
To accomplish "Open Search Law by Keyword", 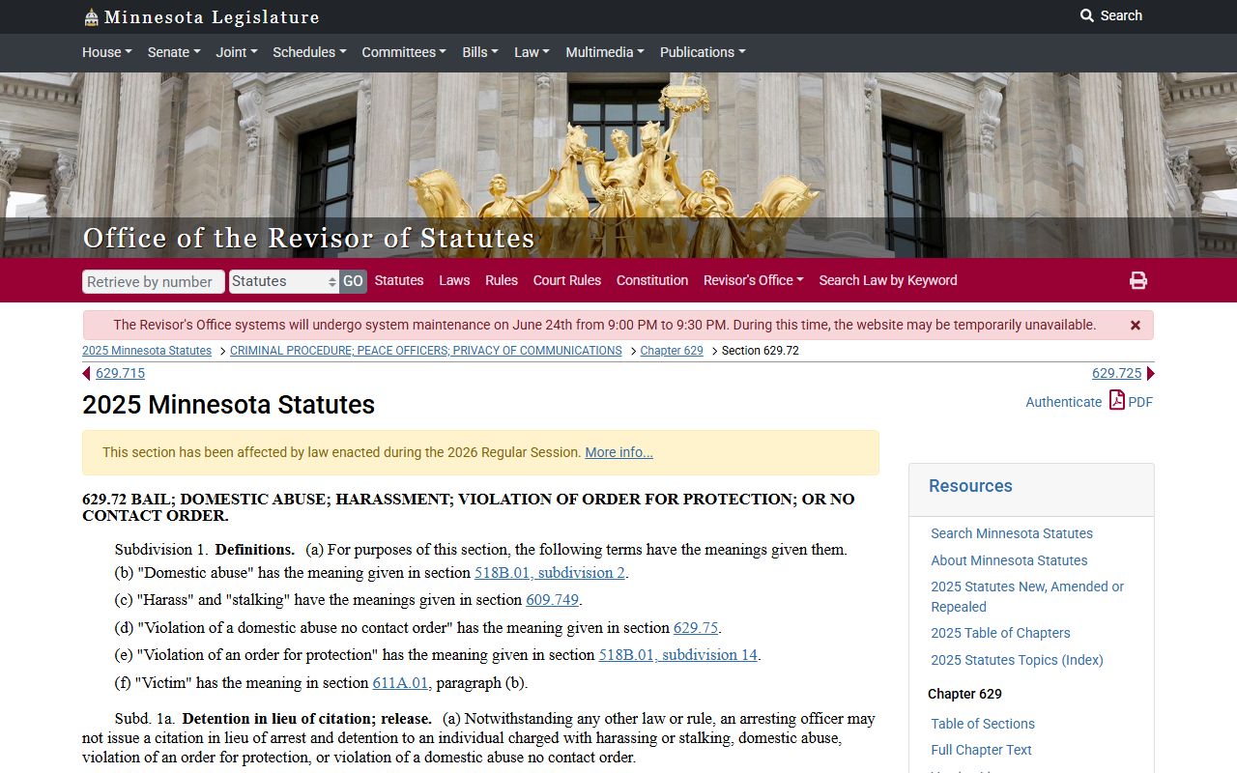I will pyautogui.click(x=888, y=280).
